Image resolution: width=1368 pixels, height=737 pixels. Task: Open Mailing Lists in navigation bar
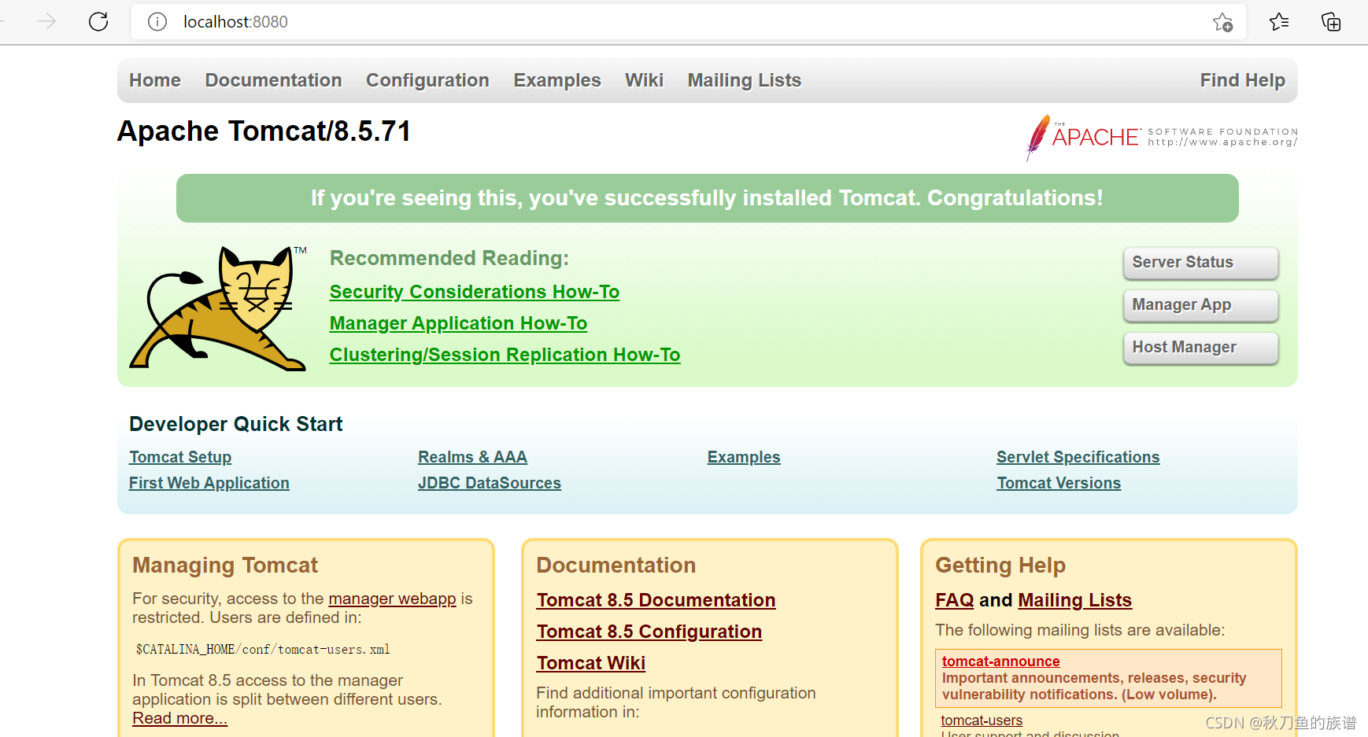coord(744,80)
